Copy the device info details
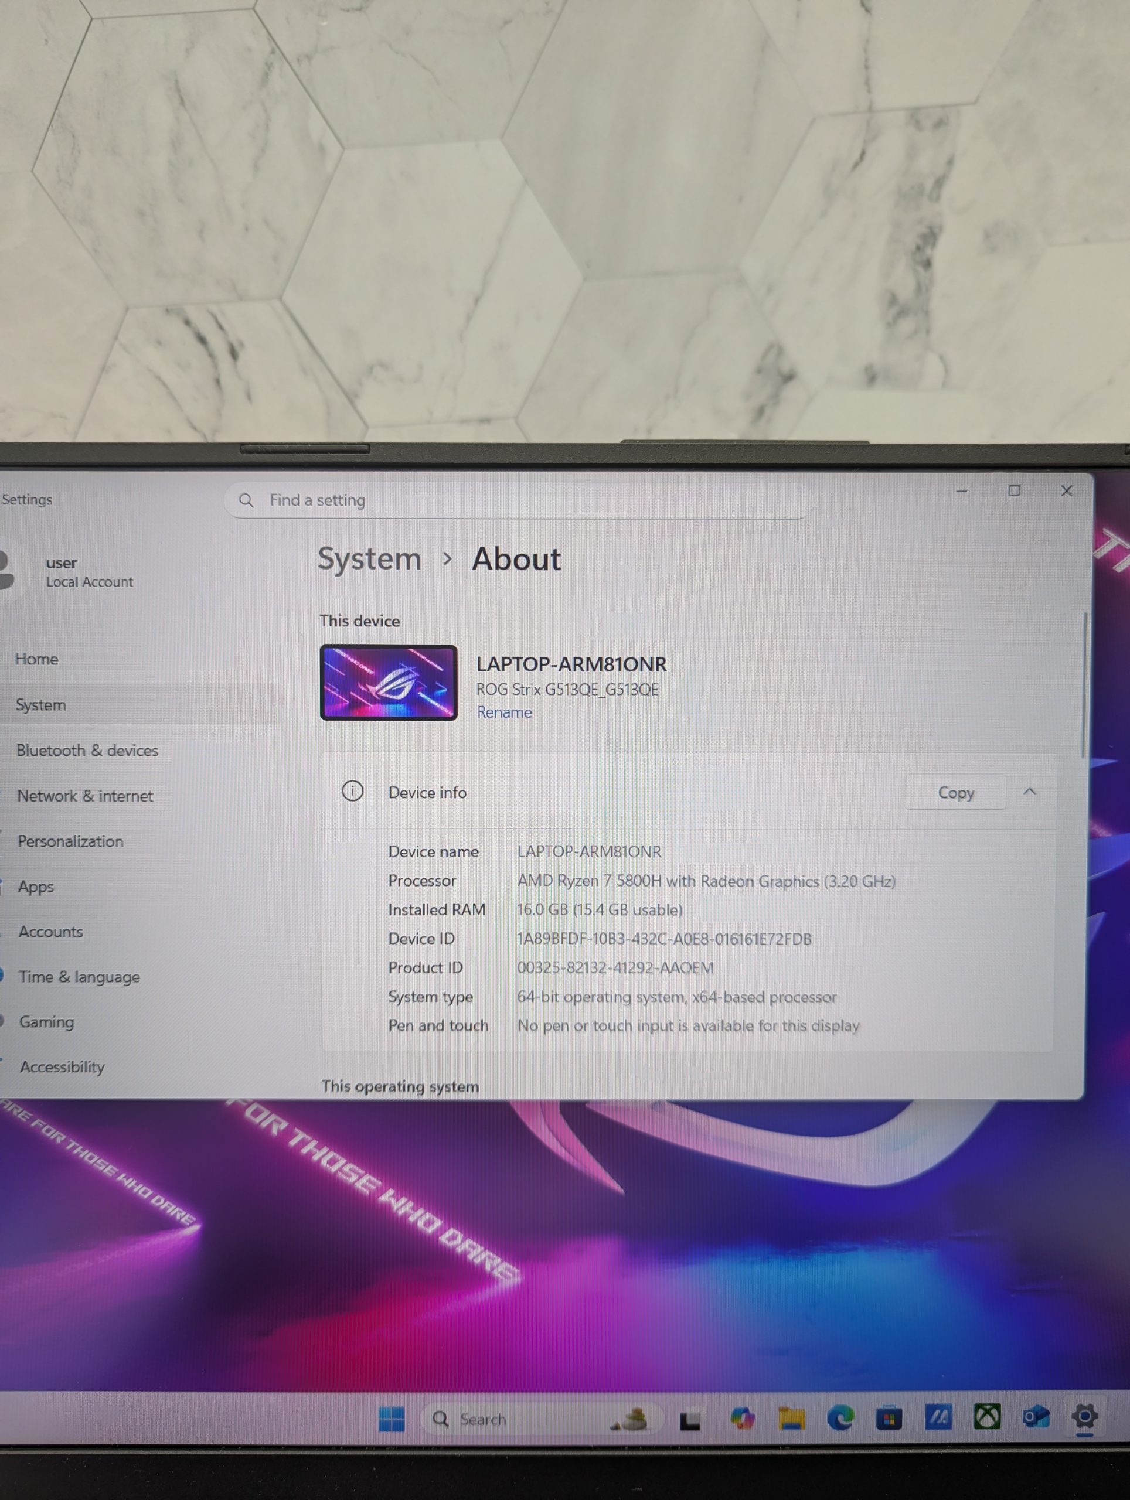The image size is (1130, 1500). click(955, 793)
